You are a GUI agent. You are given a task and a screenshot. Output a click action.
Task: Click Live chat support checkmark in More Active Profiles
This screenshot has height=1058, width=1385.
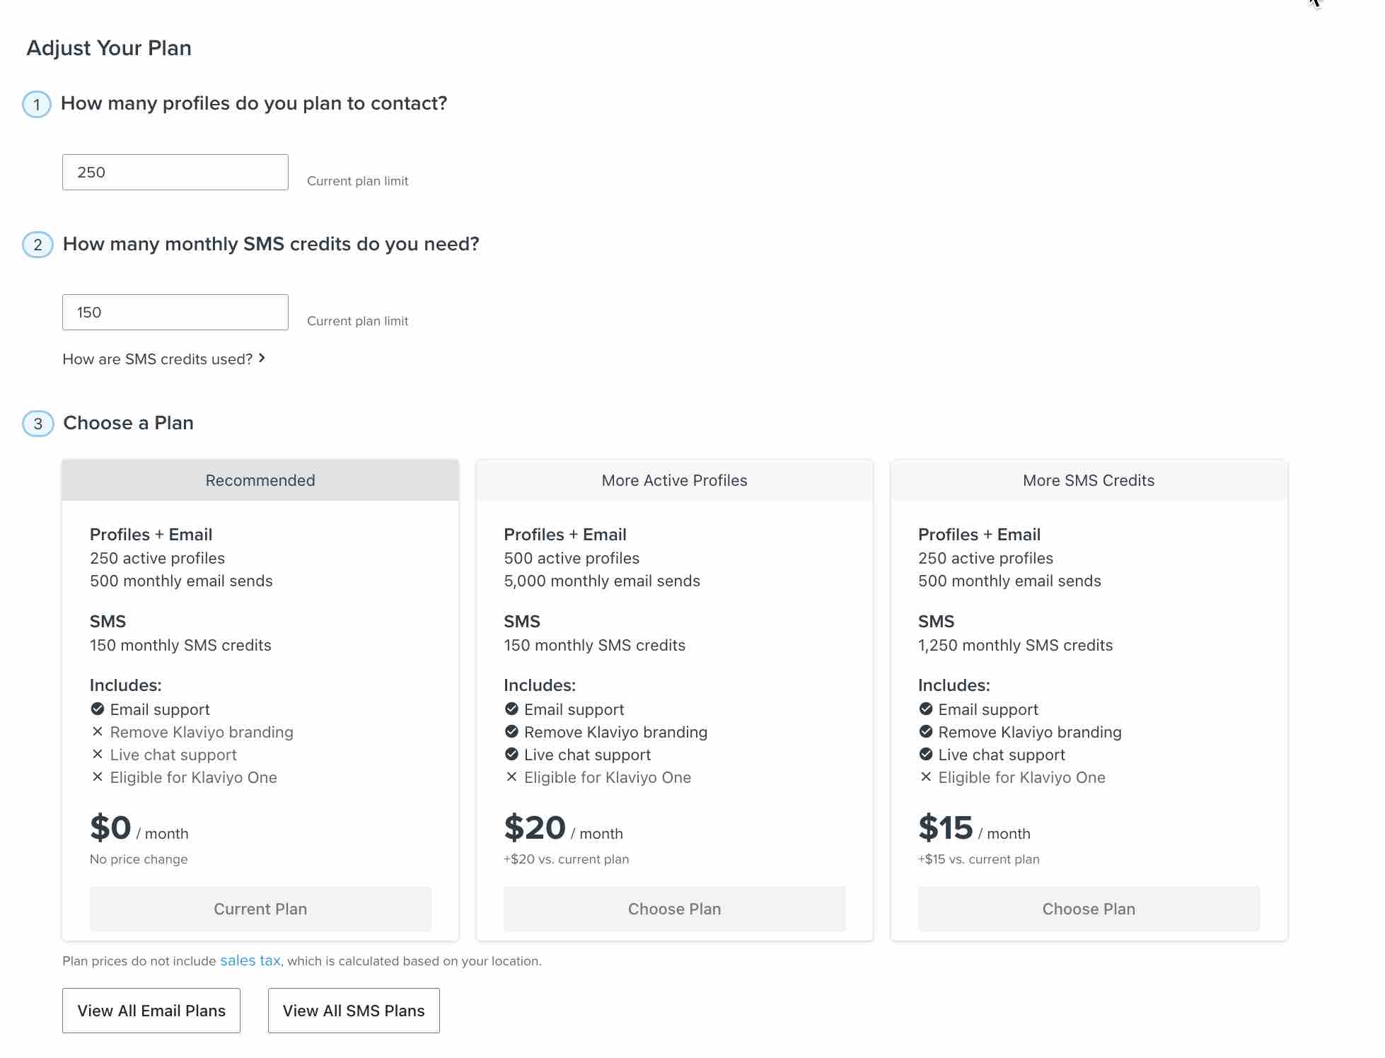pyautogui.click(x=511, y=754)
